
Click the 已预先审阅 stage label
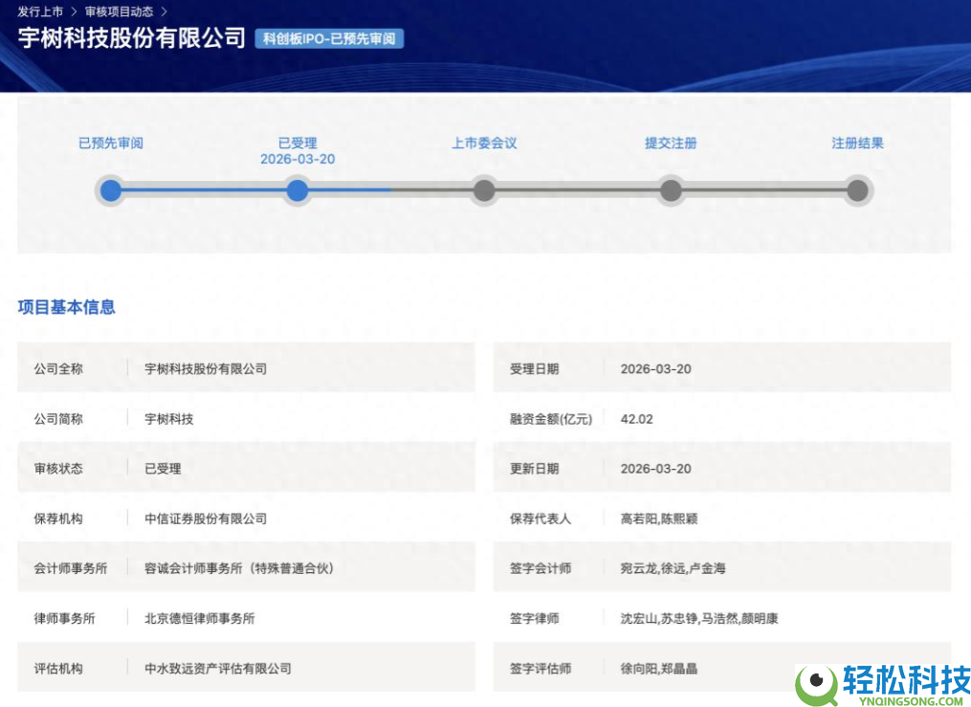pyautogui.click(x=111, y=143)
